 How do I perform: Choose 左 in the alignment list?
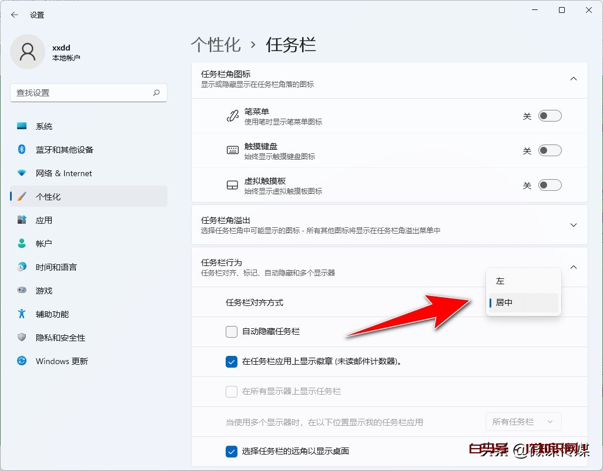(522, 281)
